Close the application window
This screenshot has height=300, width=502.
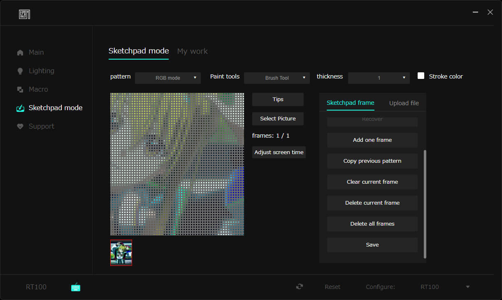click(490, 12)
